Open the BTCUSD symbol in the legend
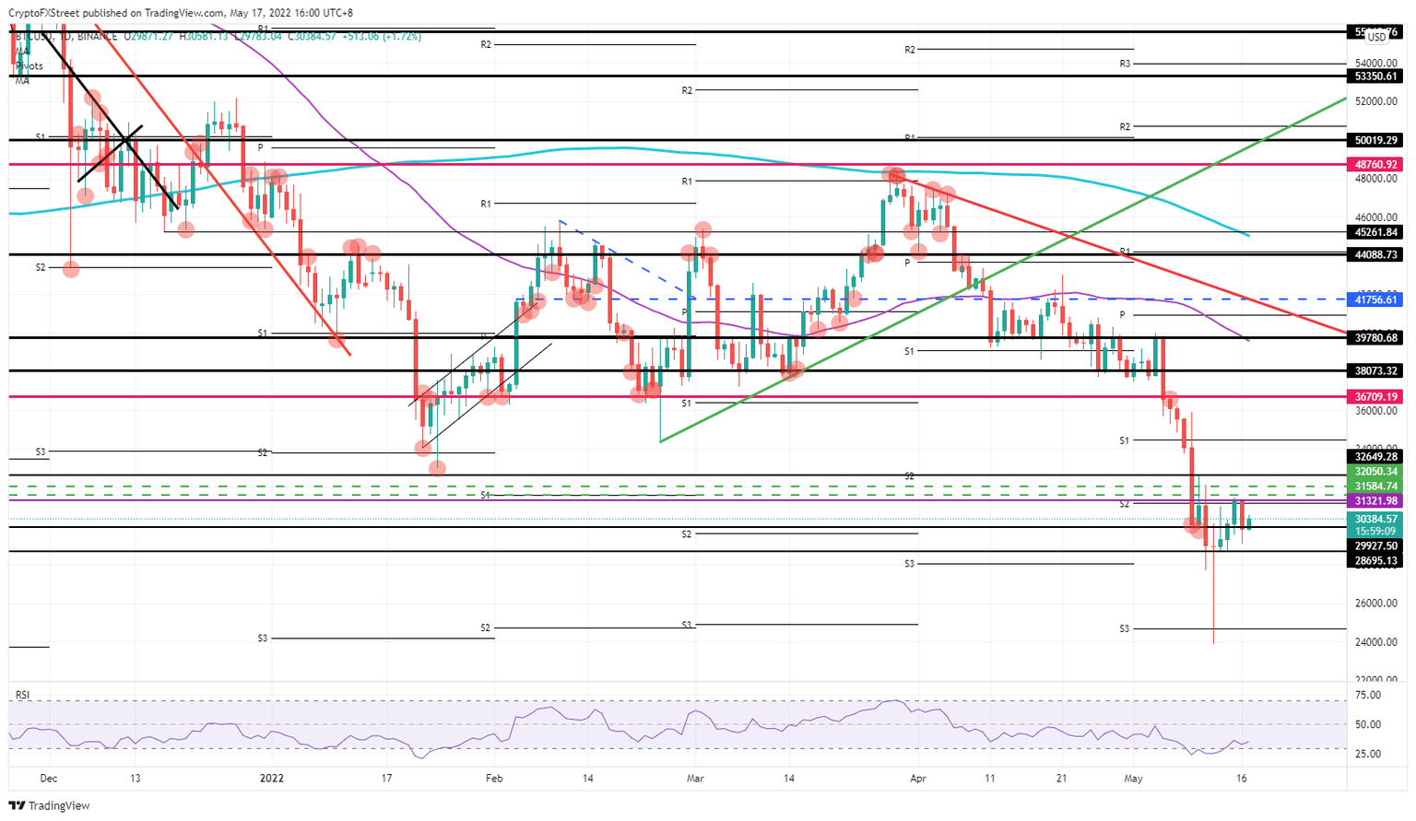 [35, 38]
